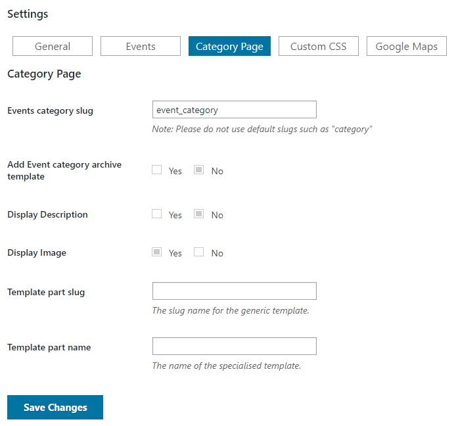Click the No label beside Display Description
The width and height of the screenshot is (456, 426).
pyautogui.click(x=217, y=215)
